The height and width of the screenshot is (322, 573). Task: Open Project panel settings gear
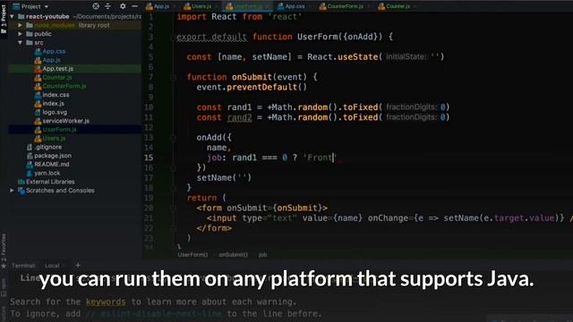pos(123,6)
